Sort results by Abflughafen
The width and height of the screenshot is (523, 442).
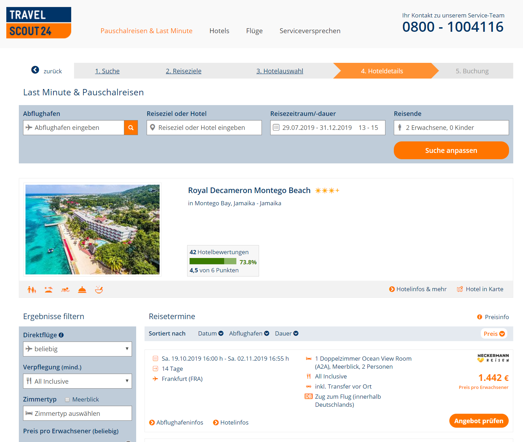pos(249,333)
